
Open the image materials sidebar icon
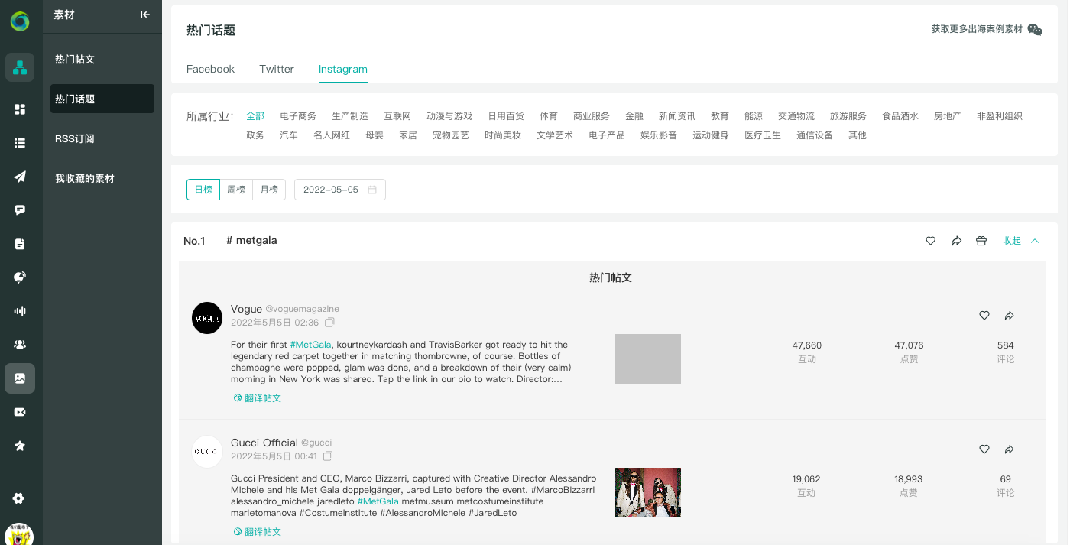[x=20, y=378]
